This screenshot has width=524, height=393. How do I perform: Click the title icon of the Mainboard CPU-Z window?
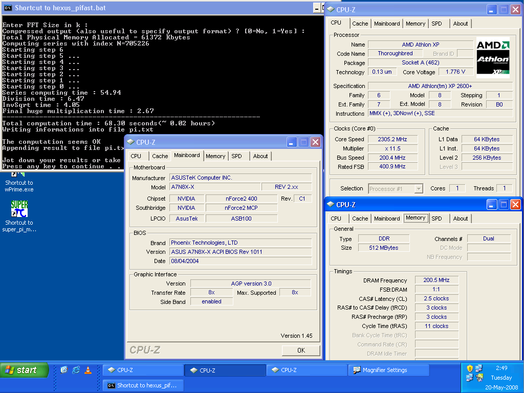130,142
